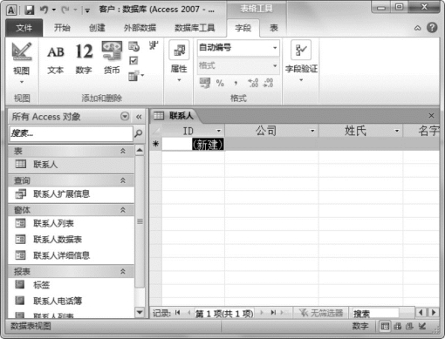Add a 数字 (12) field
Viewport: 445px width, 339px height.
coord(84,60)
